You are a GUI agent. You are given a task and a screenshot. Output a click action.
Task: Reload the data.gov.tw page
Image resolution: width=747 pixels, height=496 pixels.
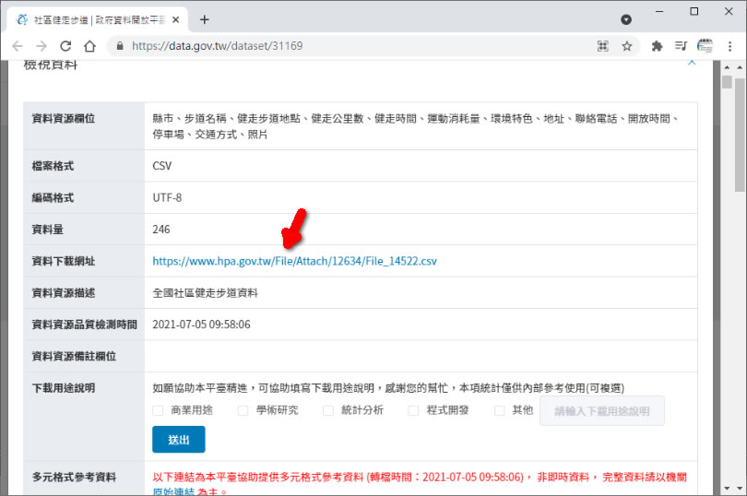(x=65, y=46)
